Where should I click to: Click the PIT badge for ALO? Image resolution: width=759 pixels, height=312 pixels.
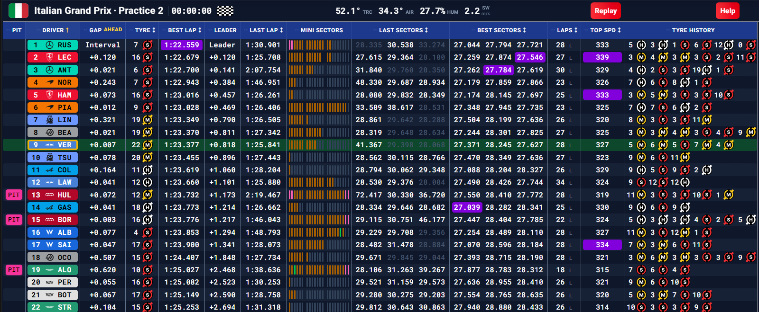click(x=14, y=270)
